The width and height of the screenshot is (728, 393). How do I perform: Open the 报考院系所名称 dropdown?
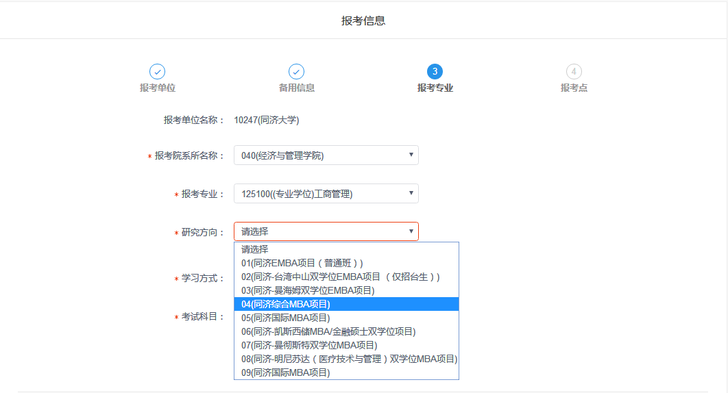coord(326,155)
